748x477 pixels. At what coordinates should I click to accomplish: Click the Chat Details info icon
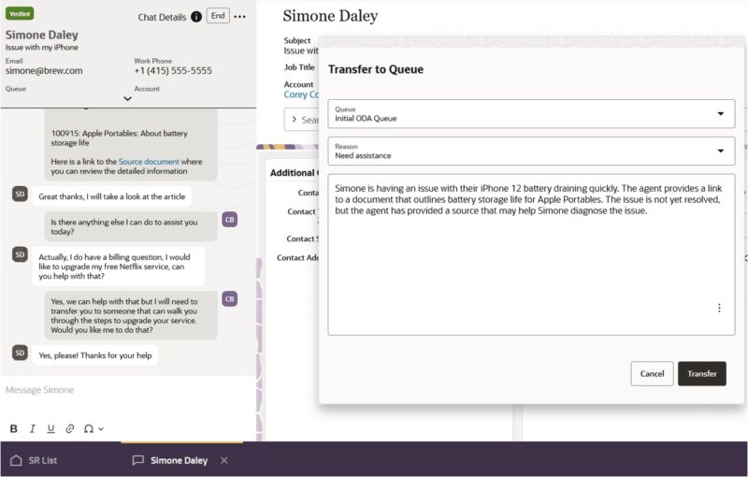(196, 17)
